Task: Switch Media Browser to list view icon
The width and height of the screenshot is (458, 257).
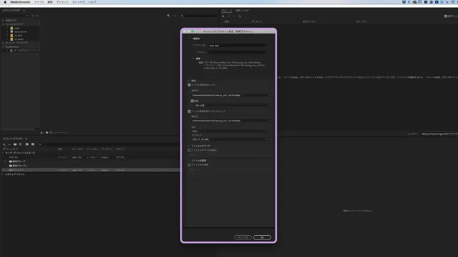Action: click(42, 132)
